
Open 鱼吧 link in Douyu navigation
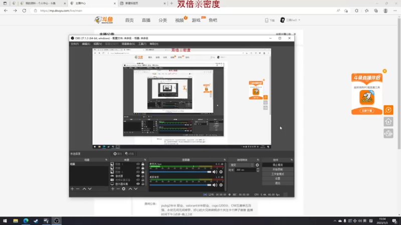click(x=213, y=20)
